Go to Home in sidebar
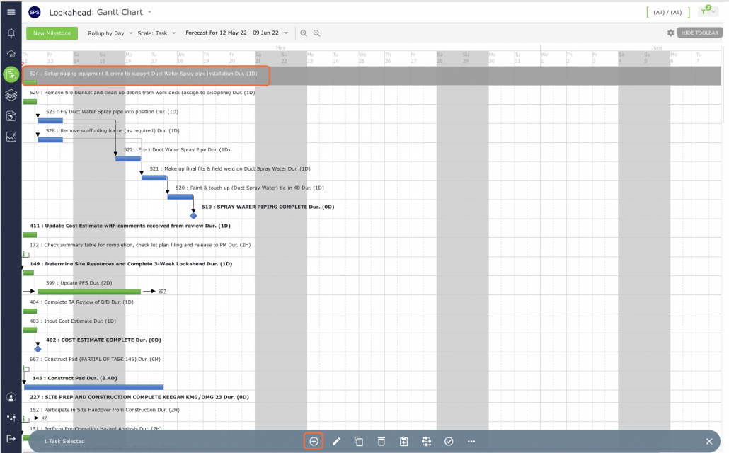Viewport: 729px width, 453px height. point(11,54)
